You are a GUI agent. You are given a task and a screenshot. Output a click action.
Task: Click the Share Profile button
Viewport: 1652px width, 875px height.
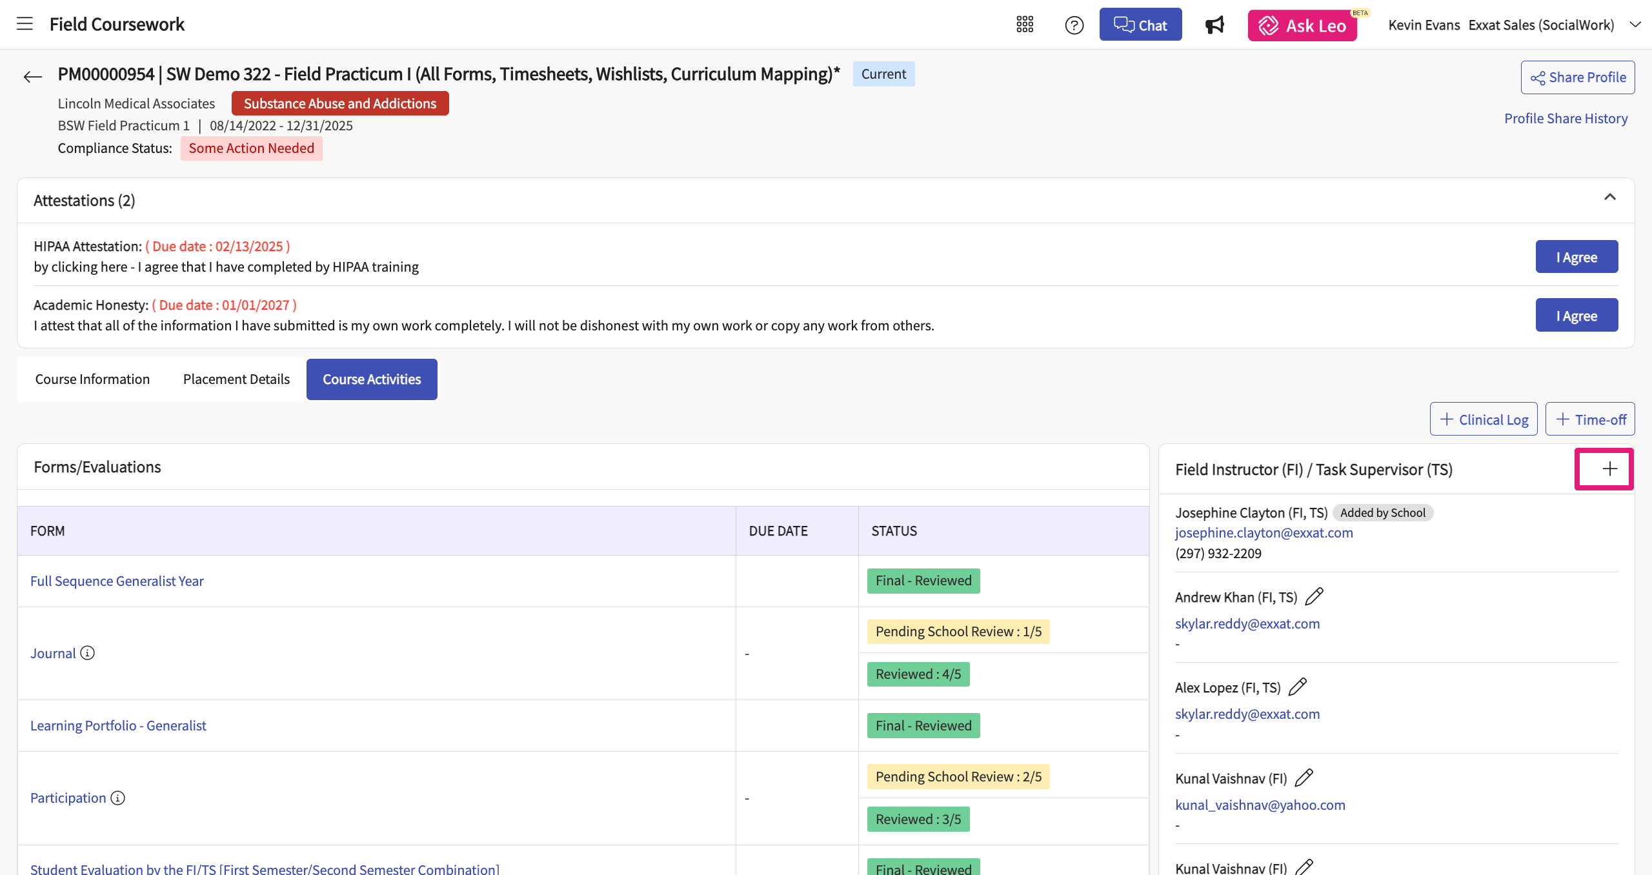(x=1577, y=77)
